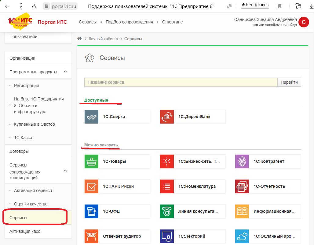Screen dimensions: 314x245
Task: Collapse Сервисы сопровождения конфигураций chevron
Action: coord(65,171)
